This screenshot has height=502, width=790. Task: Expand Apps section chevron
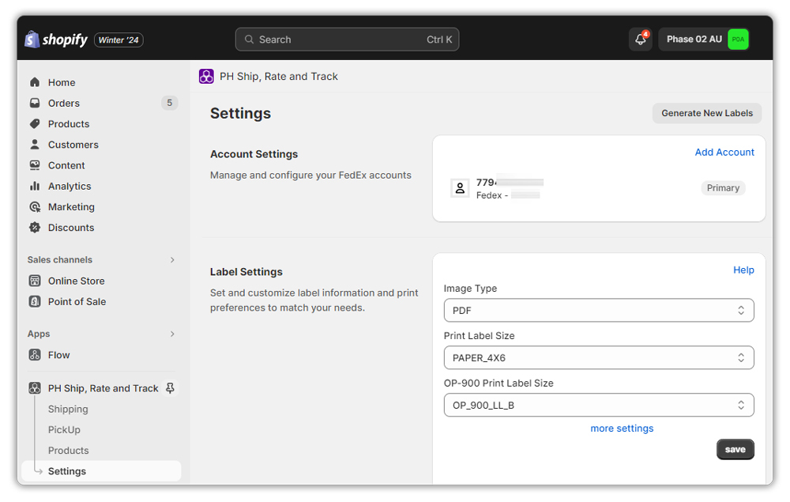(x=172, y=334)
